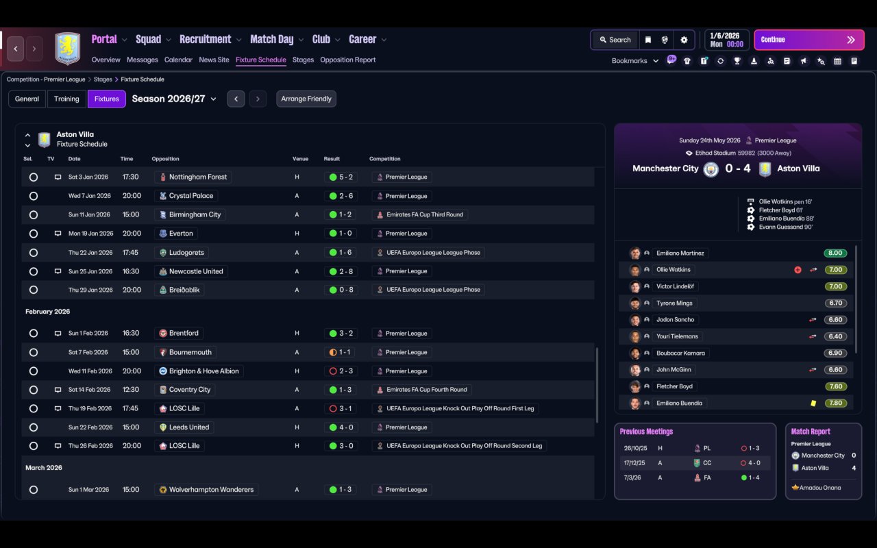Open the 9+ notifications speech bubble
Viewport: 877px width, 548px height.
tap(671, 60)
